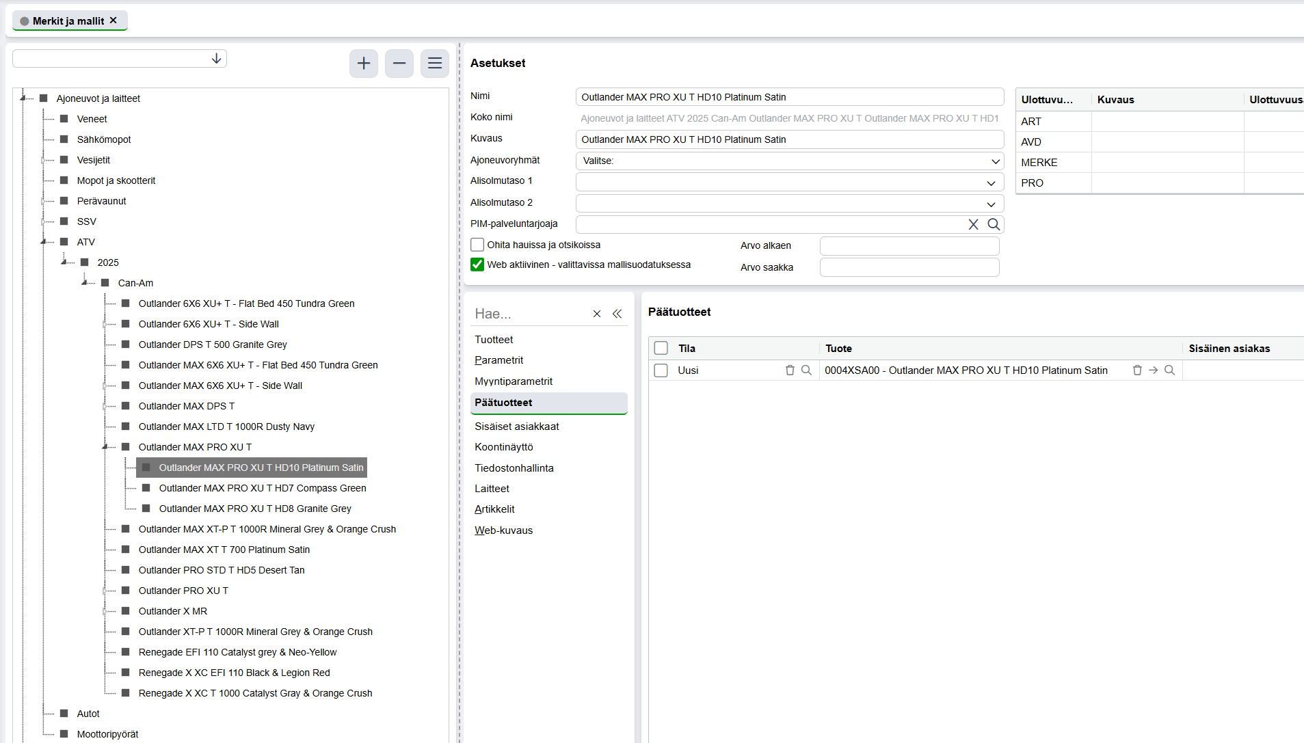Viewport: 1304px width, 743px height.
Task: Open the Alisolmutaso 2 dropdown
Action: point(790,204)
